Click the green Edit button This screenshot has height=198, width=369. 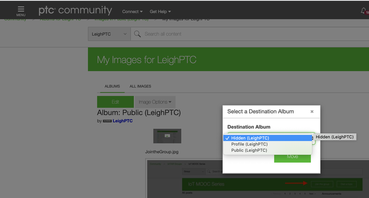(x=115, y=102)
